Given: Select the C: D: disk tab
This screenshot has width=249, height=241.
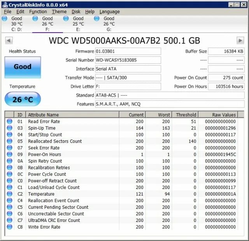Looking at the screenshot, I should point(17,24).
